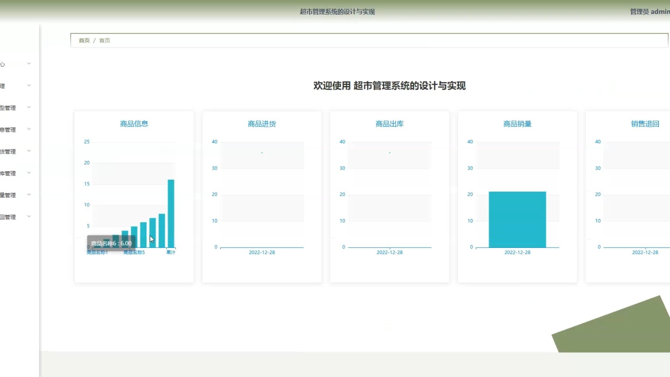Screen dimensions: 670x377
Task: Expand the topmost 心 sidebar section
Action: click(16, 64)
